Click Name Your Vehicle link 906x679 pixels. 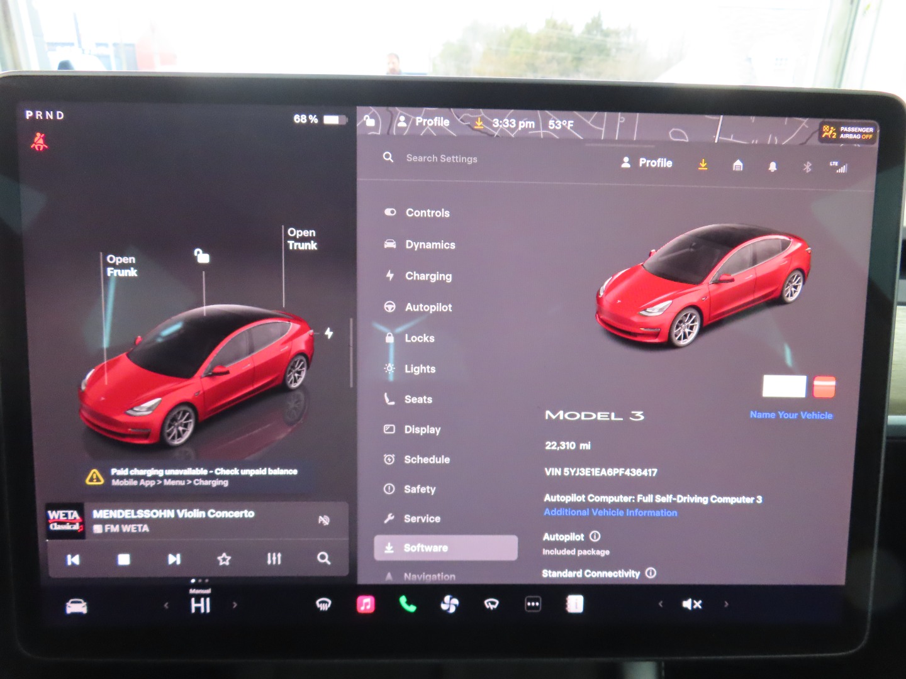coord(791,415)
